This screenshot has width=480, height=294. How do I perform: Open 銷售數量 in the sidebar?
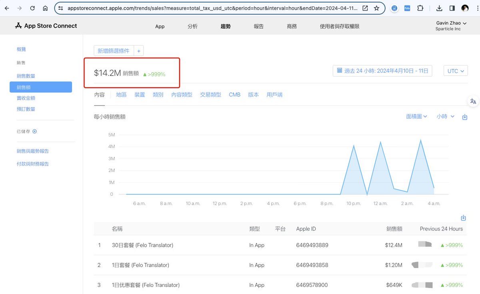coord(26,76)
